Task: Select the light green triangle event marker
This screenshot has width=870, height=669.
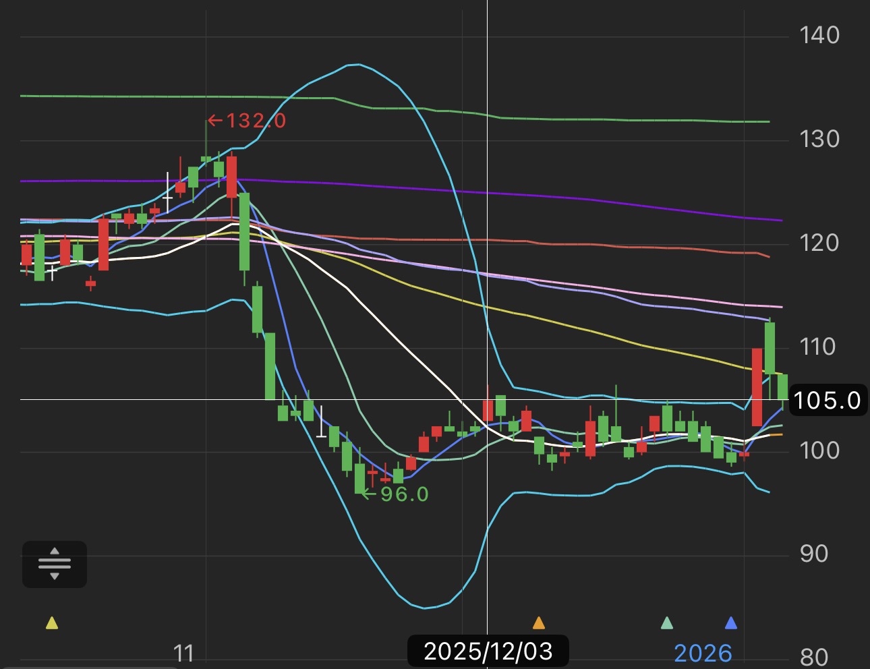Action: click(667, 622)
